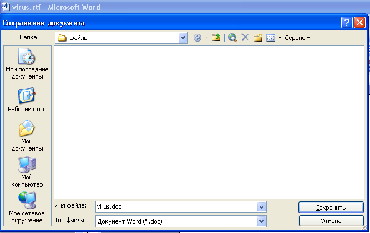The height and width of the screenshot is (233, 370).
Task: Click the Сохранение документа dialog title bar
Action: click(x=170, y=23)
